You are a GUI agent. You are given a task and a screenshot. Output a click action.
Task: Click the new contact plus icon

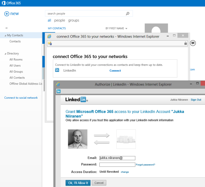click(x=7, y=14)
